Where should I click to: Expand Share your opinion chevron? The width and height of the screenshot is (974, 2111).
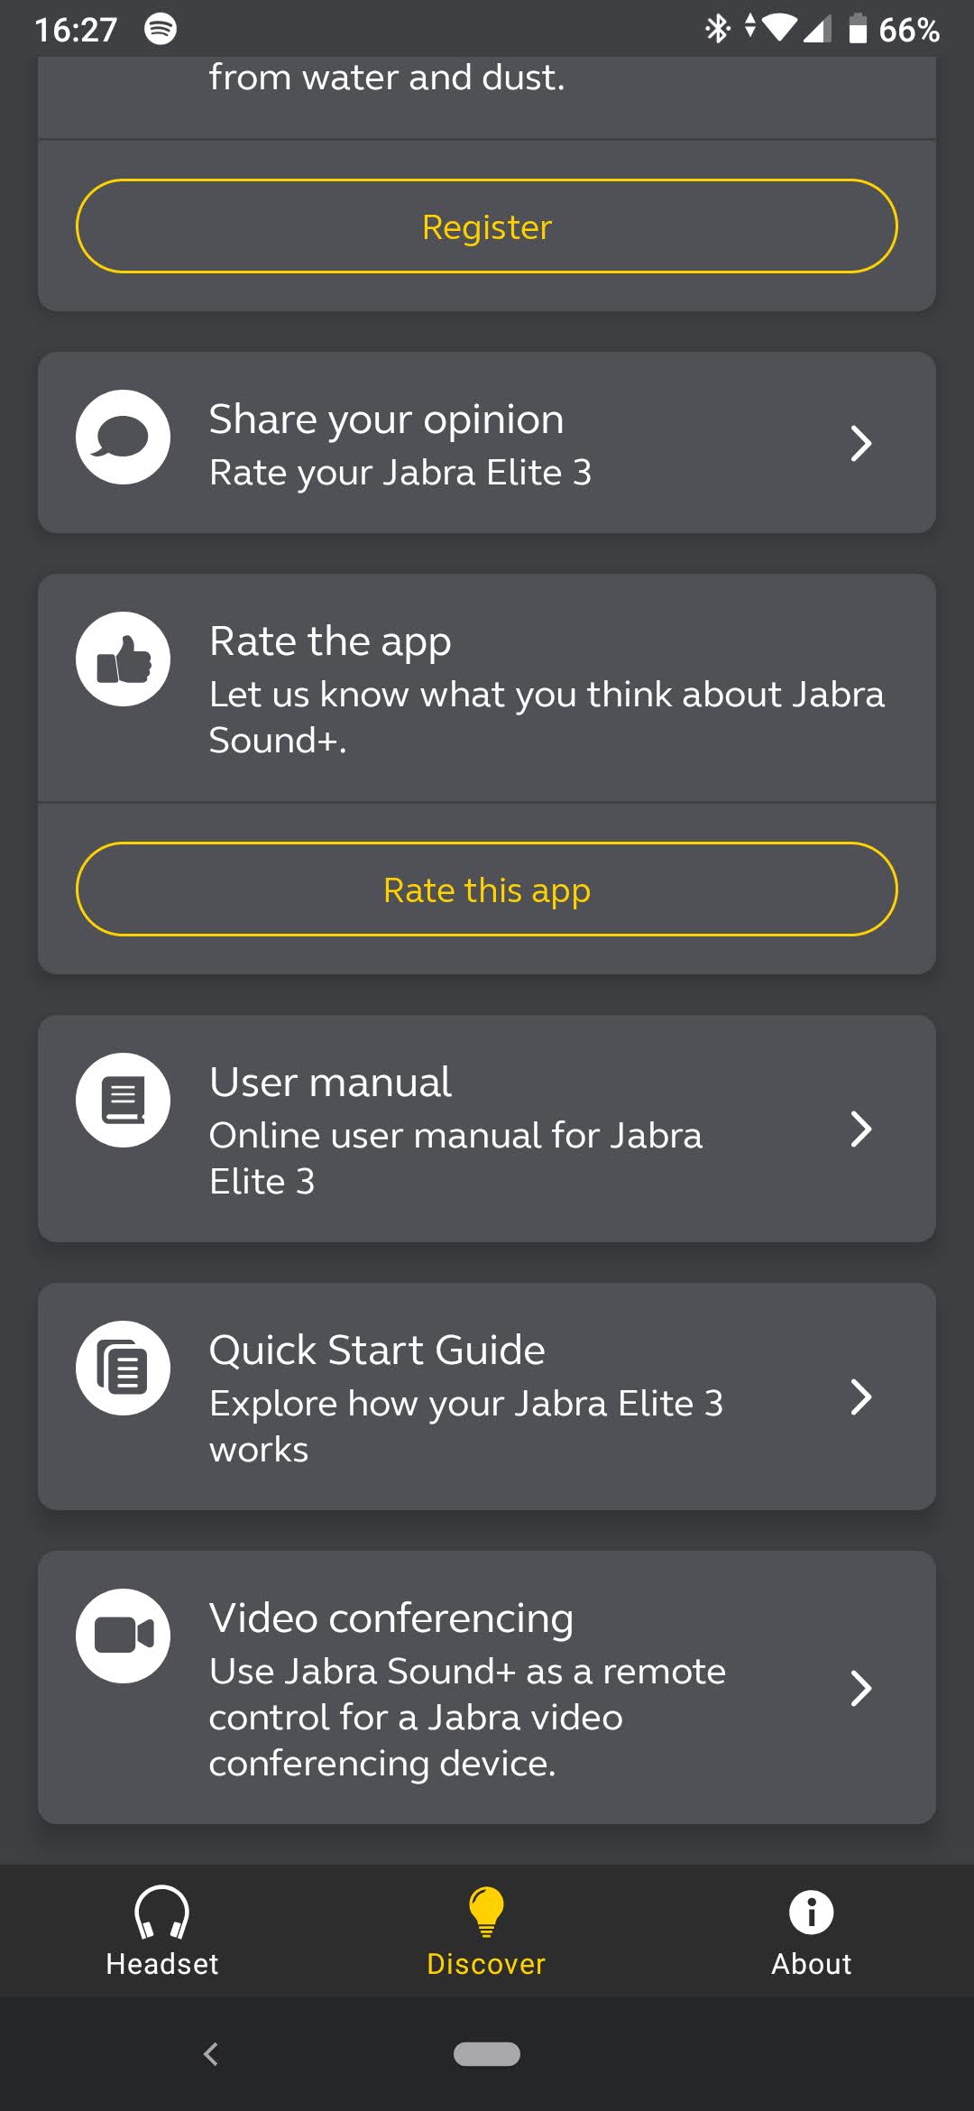click(x=861, y=443)
